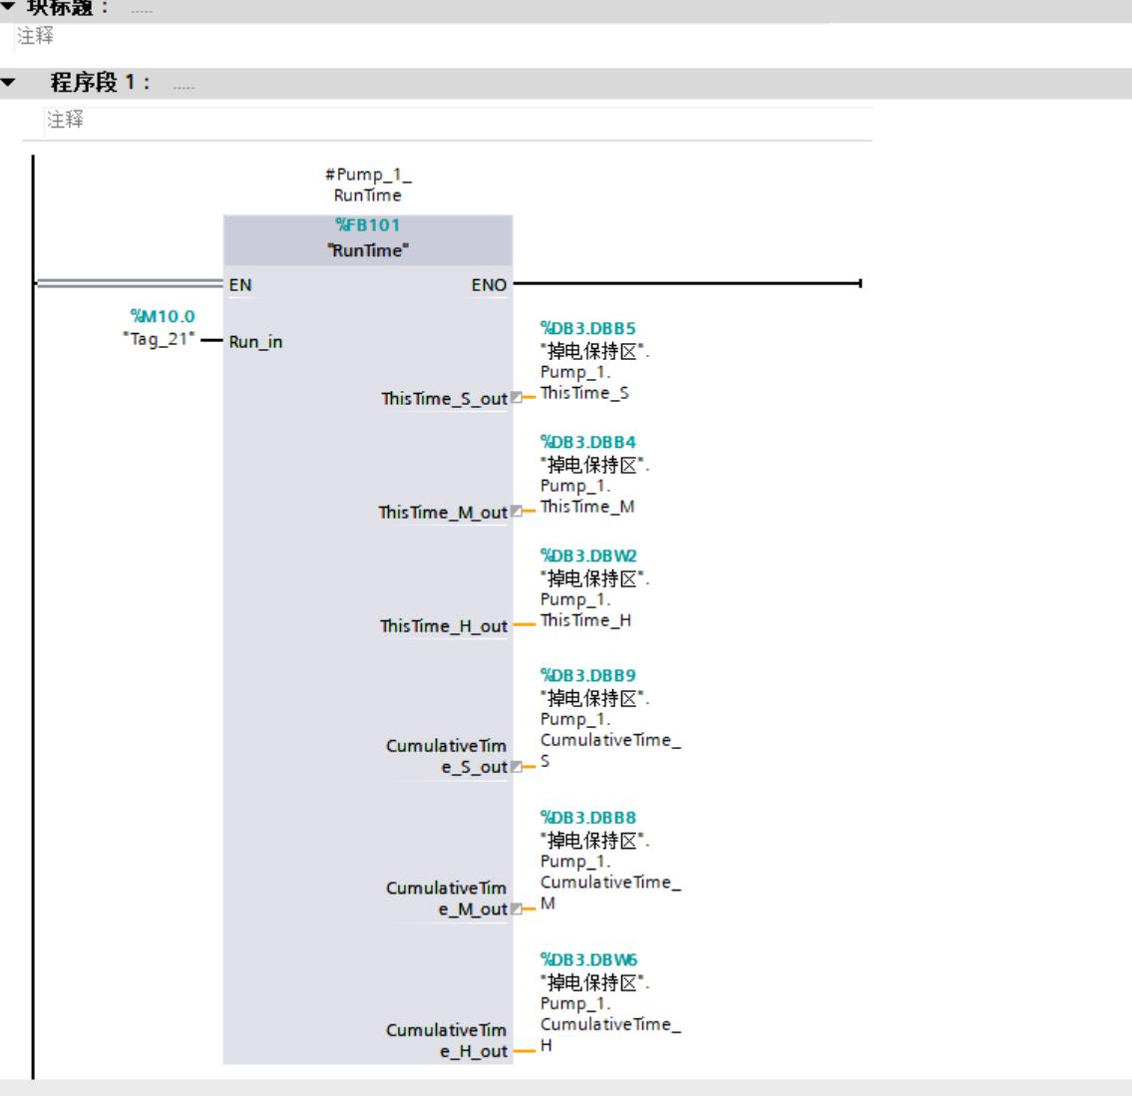Image resolution: width=1132 pixels, height=1096 pixels.
Task: Collapse the 块标题 section arrow
Action: pyautogui.click(x=5, y=6)
